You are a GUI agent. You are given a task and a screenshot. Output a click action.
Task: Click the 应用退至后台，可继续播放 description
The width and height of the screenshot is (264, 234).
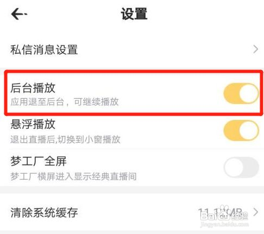pos(65,102)
